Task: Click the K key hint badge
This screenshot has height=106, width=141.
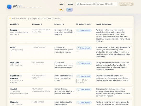Action: (131, 4)
